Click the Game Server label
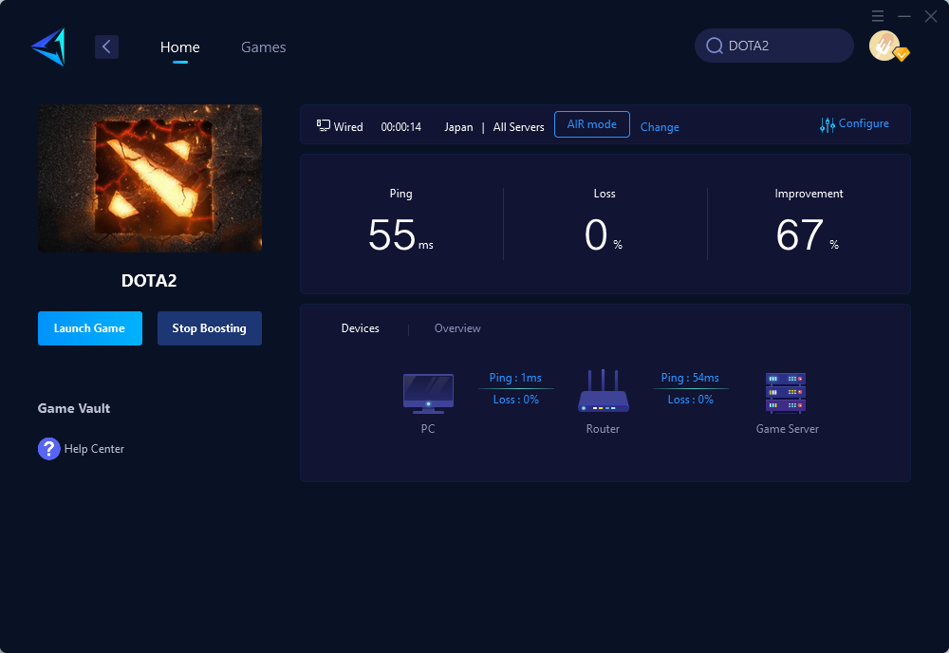Image resolution: width=949 pixels, height=653 pixels. pos(788,428)
